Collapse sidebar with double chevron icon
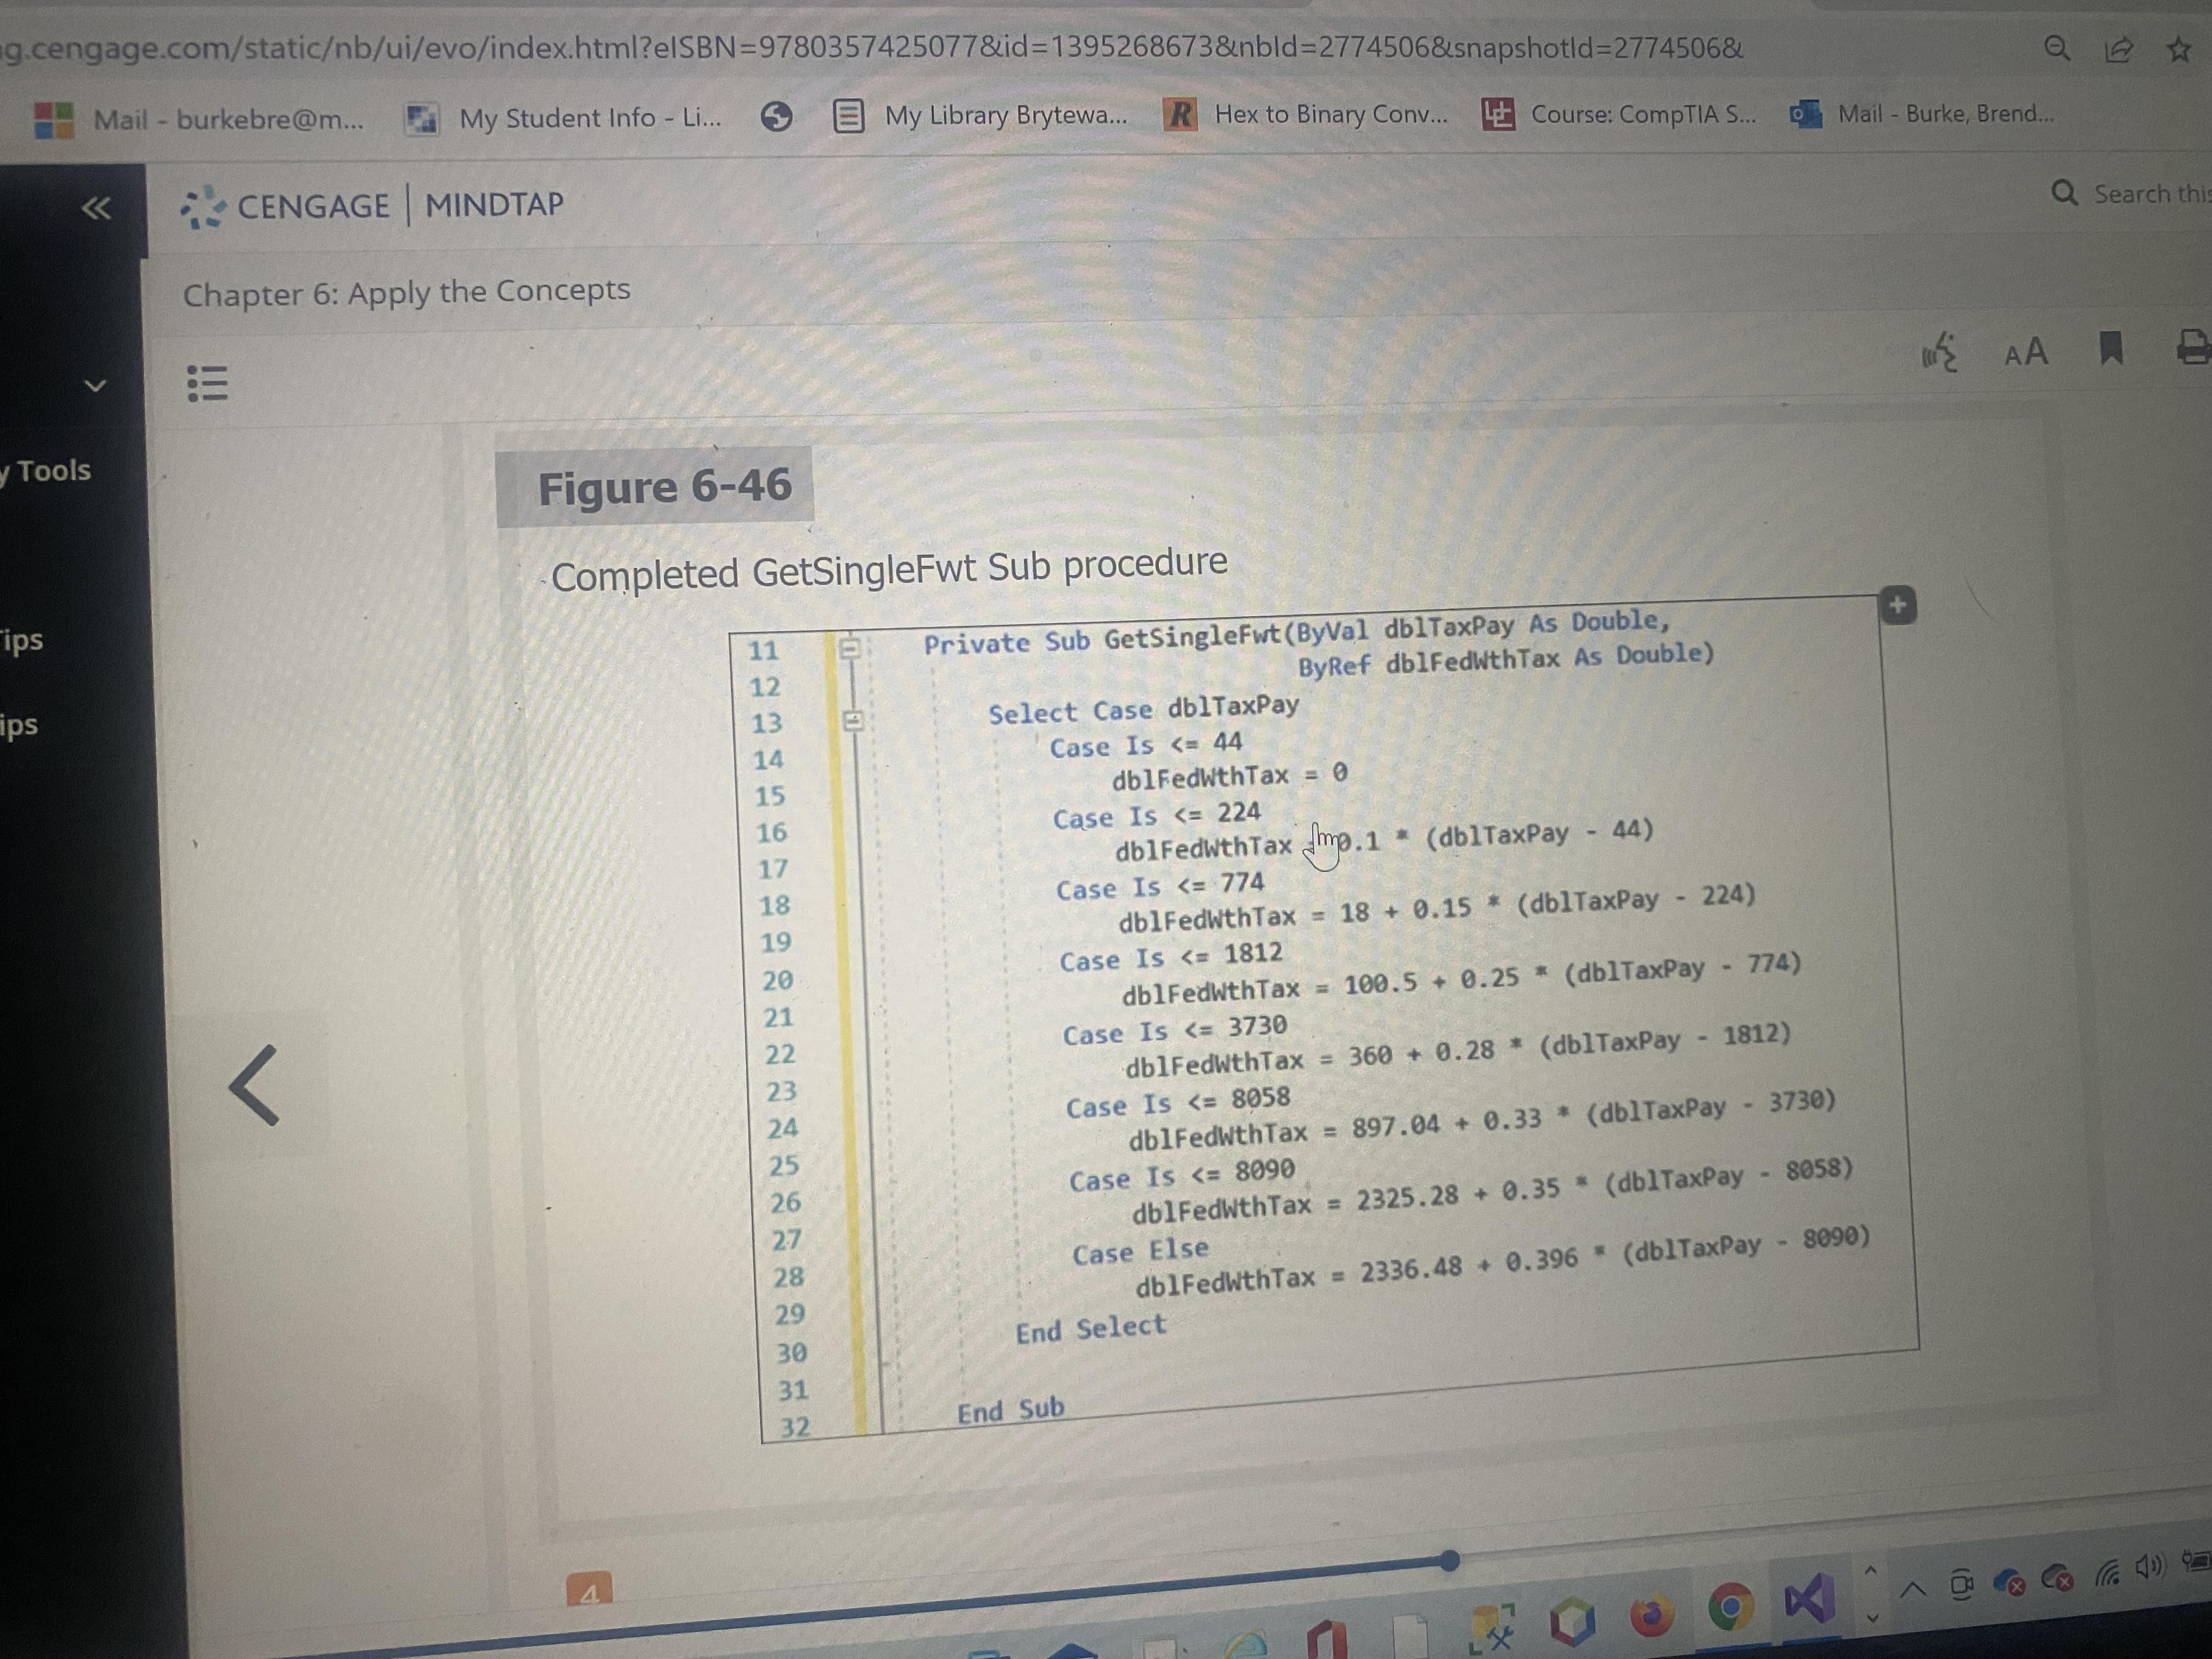 (96, 208)
